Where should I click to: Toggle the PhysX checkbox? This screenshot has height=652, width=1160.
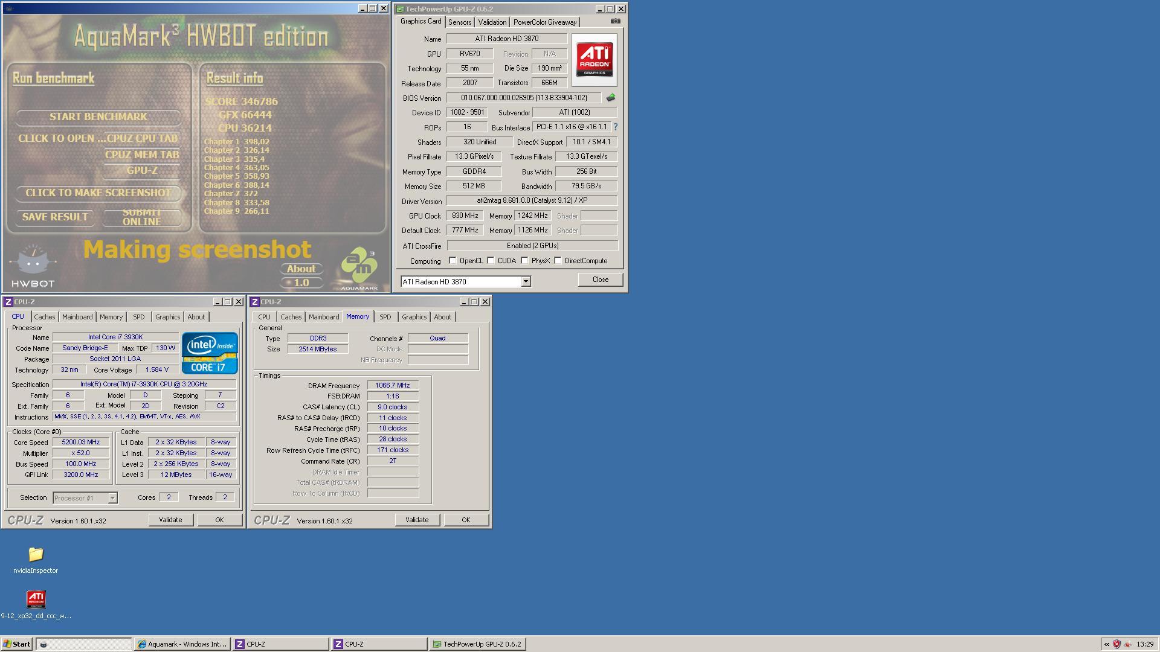(x=524, y=261)
